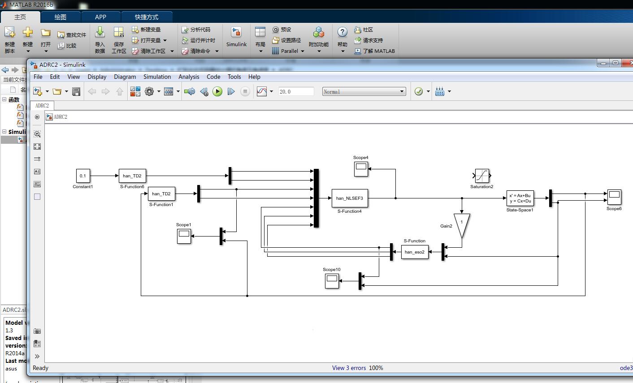The image size is (633, 383).
Task: Click the Simulink button in MATLAB ribbon
Action: (x=236, y=37)
